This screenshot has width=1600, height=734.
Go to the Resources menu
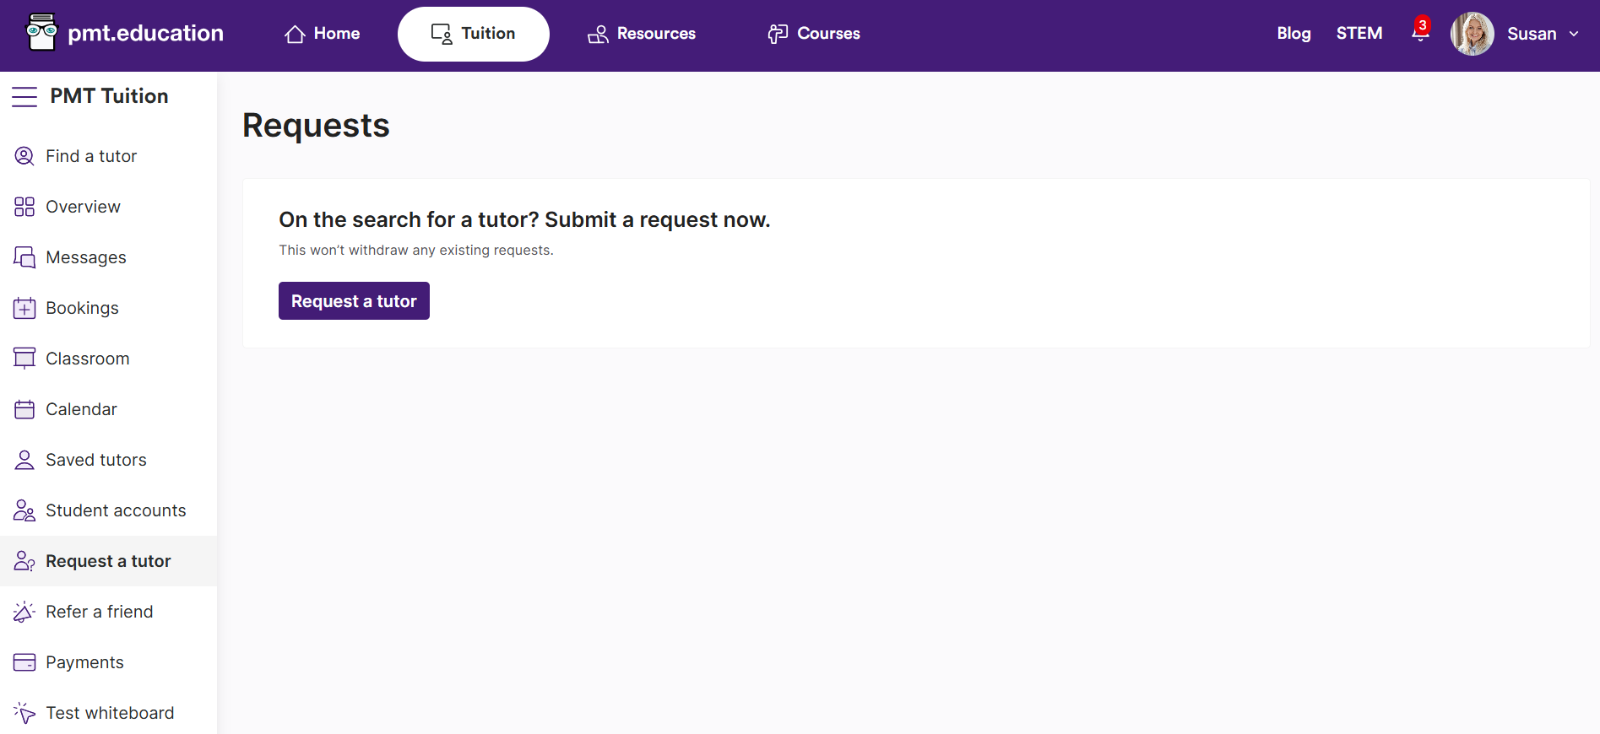pyautogui.click(x=642, y=34)
